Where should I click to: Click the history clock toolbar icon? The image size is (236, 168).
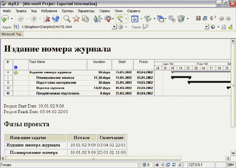(x=85, y=19)
